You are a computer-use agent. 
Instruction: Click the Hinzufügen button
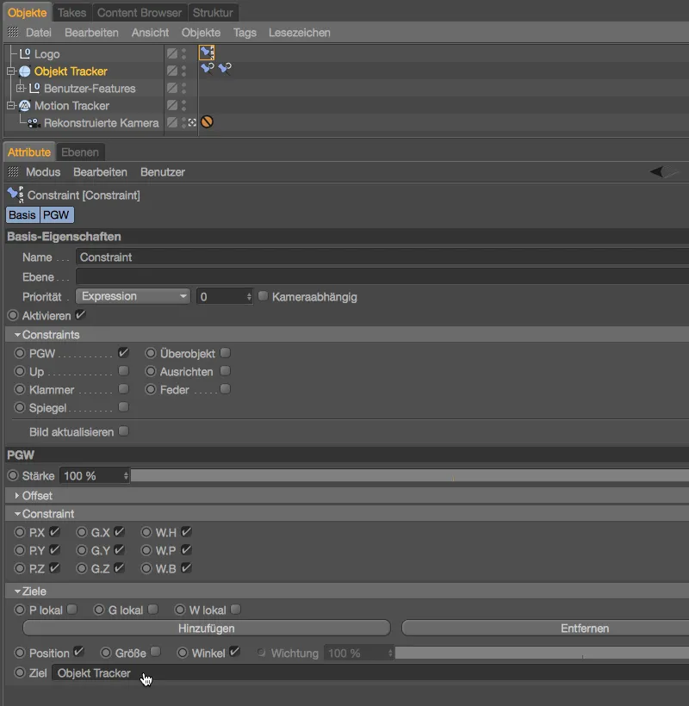[x=206, y=629]
